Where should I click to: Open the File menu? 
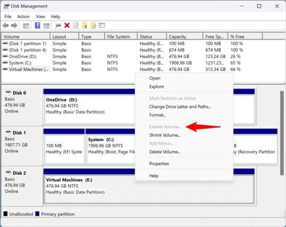pos(8,17)
